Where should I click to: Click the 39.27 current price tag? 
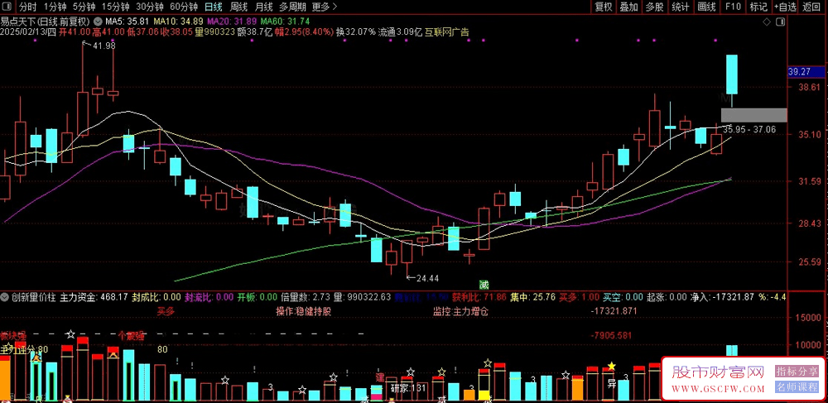pyautogui.click(x=805, y=71)
